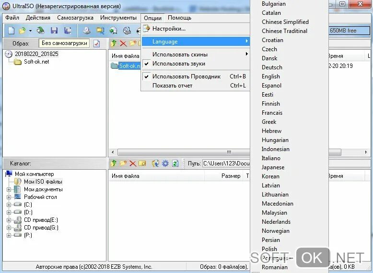Toggle Использовать звуки checkmark option

pos(196,64)
